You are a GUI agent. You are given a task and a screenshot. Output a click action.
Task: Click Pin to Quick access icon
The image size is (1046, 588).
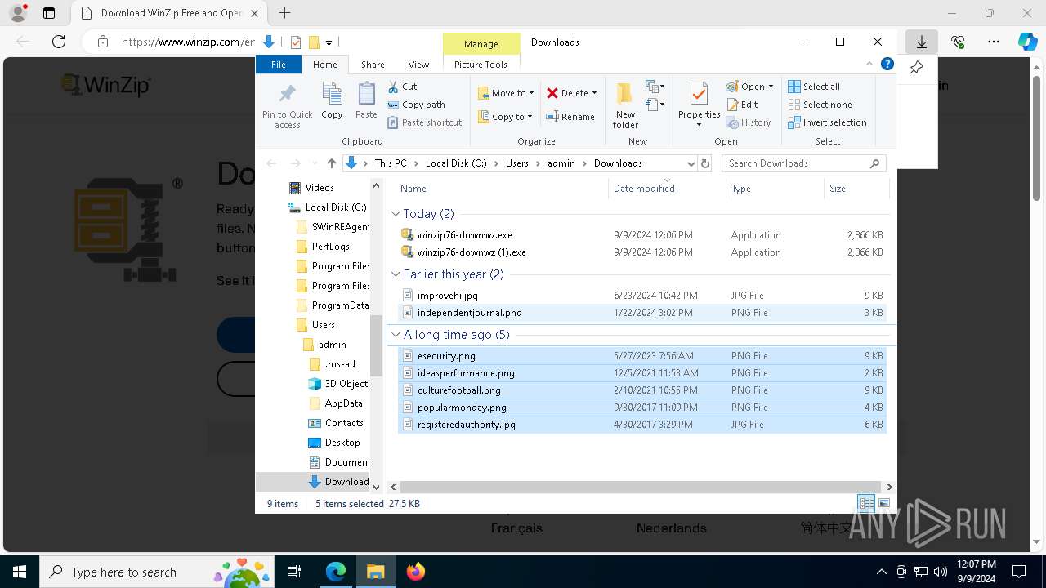pyautogui.click(x=288, y=93)
